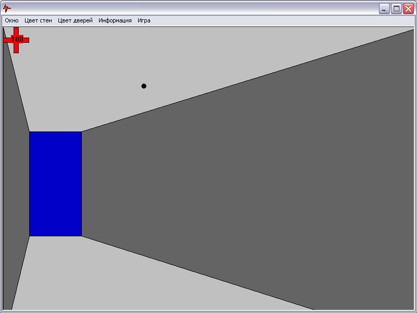Click the blue door at corridor end
417x313 pixels.
coord(55,184)
